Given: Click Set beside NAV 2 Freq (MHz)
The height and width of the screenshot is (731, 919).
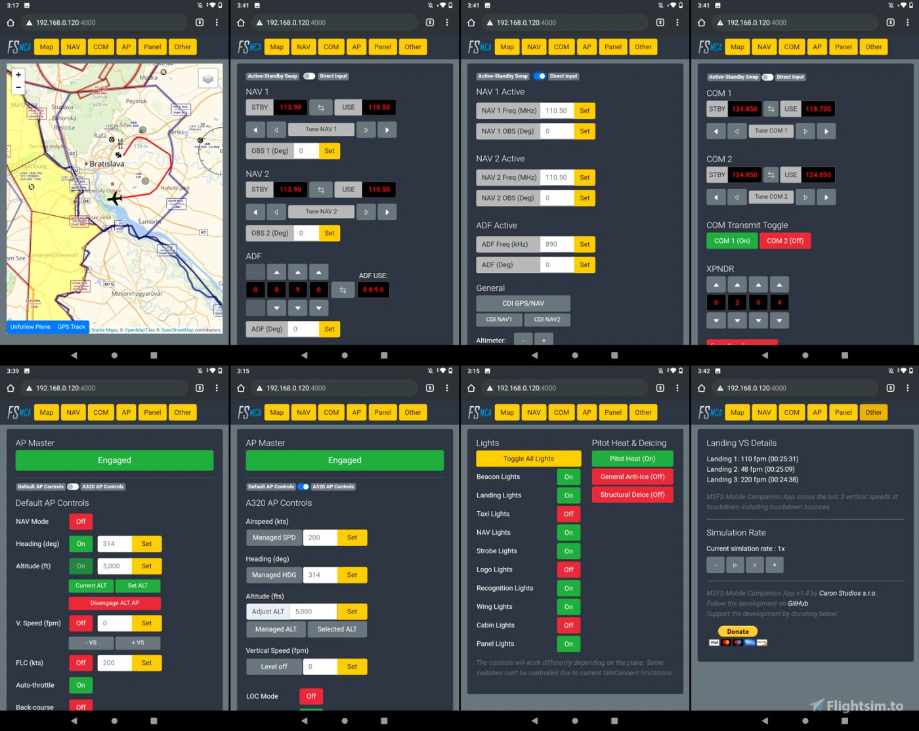Looking at the screenshot, I should (585, 178).
